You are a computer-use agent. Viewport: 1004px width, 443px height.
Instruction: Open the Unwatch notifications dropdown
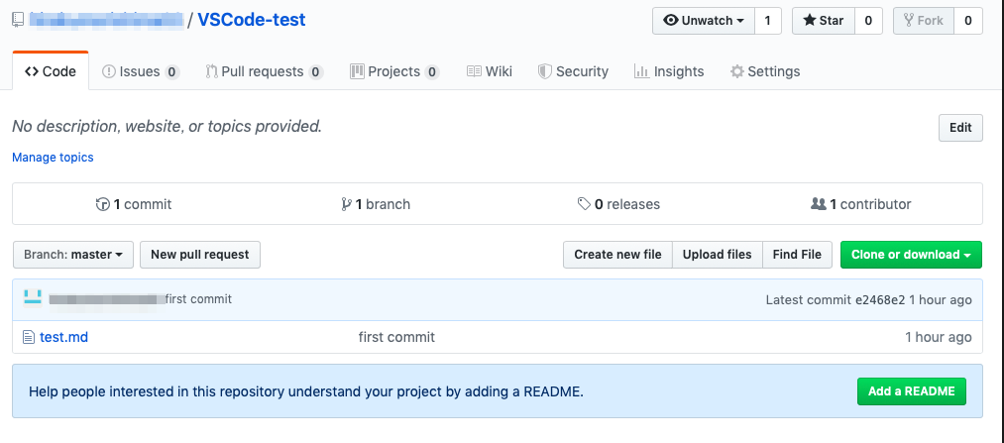coord(703,20)
